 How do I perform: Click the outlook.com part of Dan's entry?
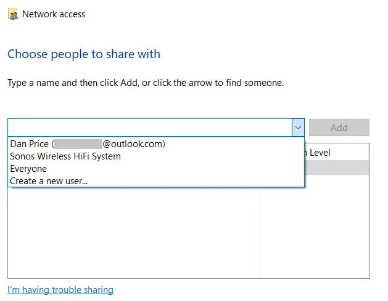133,144
